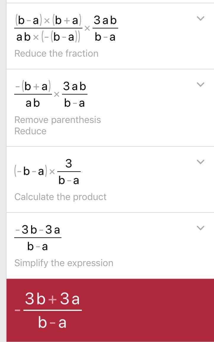This screenshot has height=342, width=214.
Task: Tap the (b-a)×(b+a) fraction in first step
Action: tap(48, 28)
